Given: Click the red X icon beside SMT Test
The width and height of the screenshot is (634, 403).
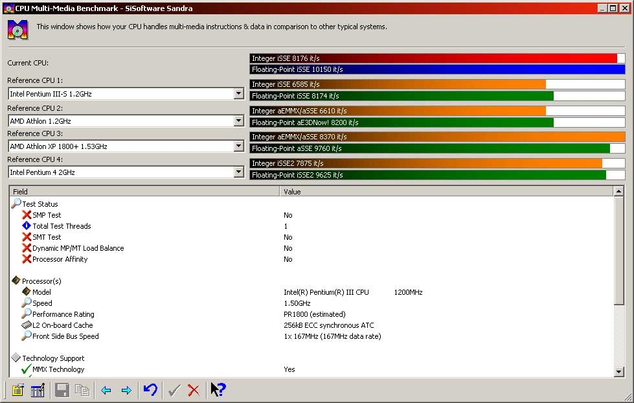Looking at the screenshot, I should click(x=27, y=236).
